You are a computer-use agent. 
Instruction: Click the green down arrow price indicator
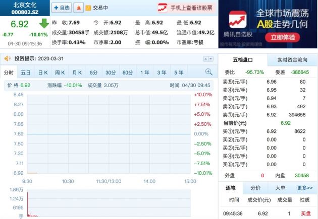tap(44, 24)
